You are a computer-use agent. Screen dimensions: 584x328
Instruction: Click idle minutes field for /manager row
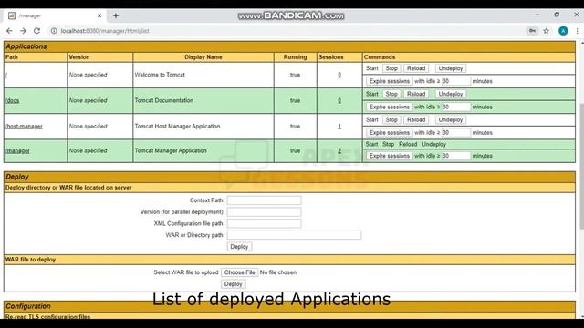pyautogui.click(x=456, y=156)
